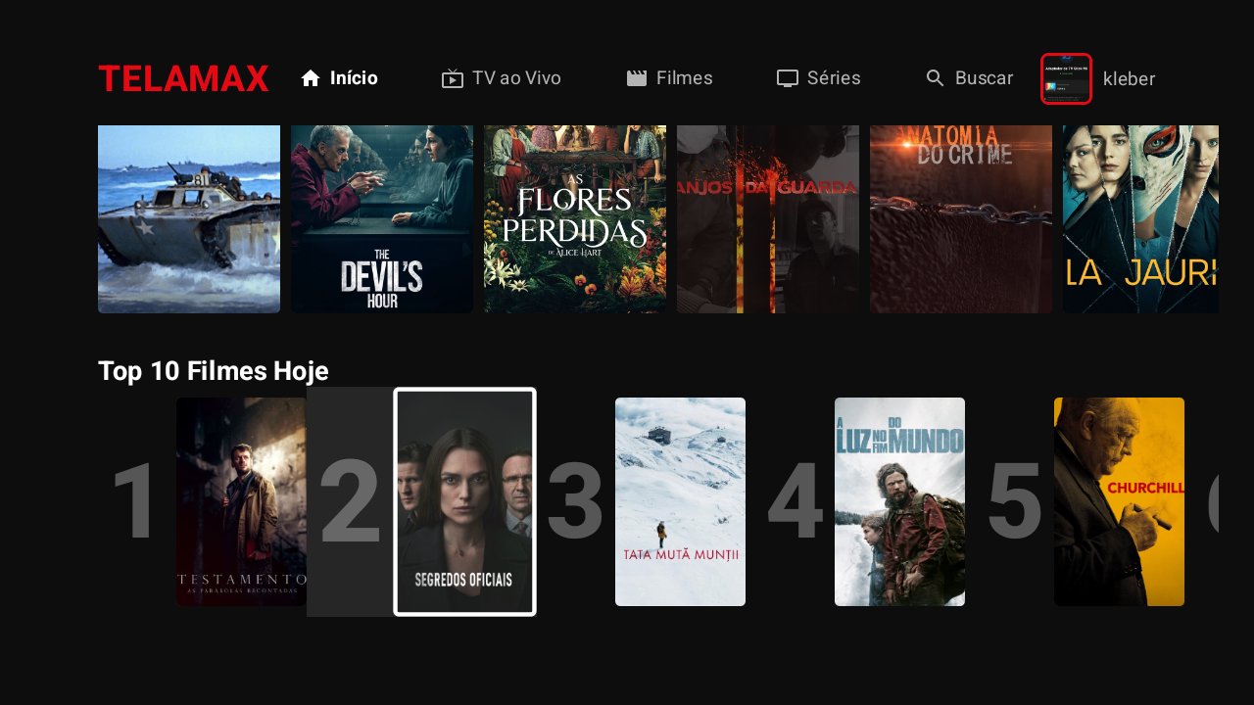Open the Buscar search page
The width and height of the screenshot is (1254, 705).
tap(970, 78)
